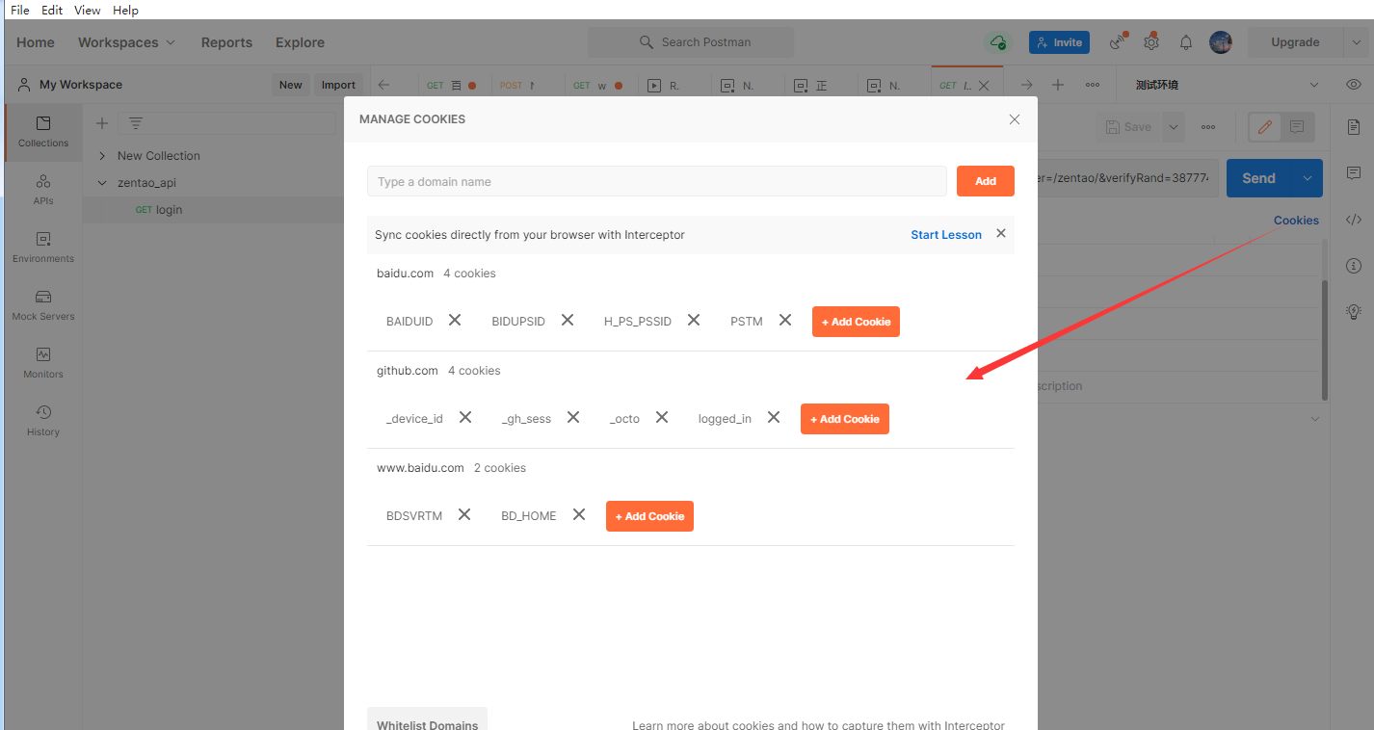Click the filter icon in collections search
The width and height of the screenshot is (1374, 730).
(x=136, y=123)
